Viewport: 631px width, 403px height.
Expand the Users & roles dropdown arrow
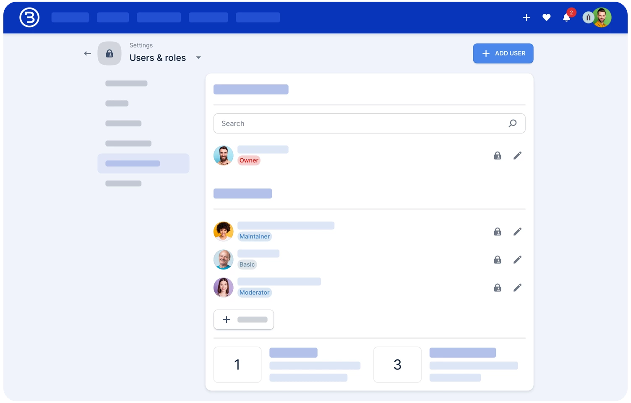[x=198, y=58]
